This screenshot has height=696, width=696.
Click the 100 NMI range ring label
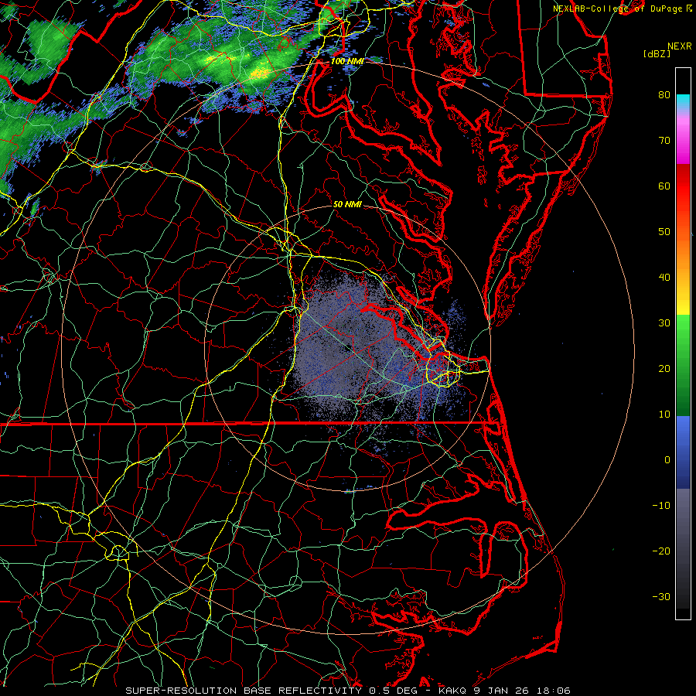coord(347,61)
